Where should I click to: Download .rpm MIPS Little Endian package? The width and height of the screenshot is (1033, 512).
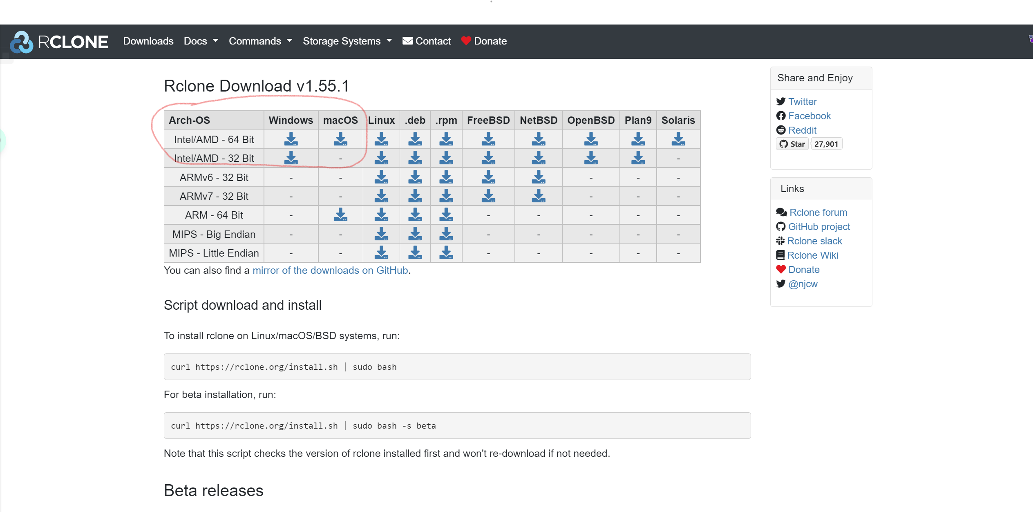[x=446, y=253]
